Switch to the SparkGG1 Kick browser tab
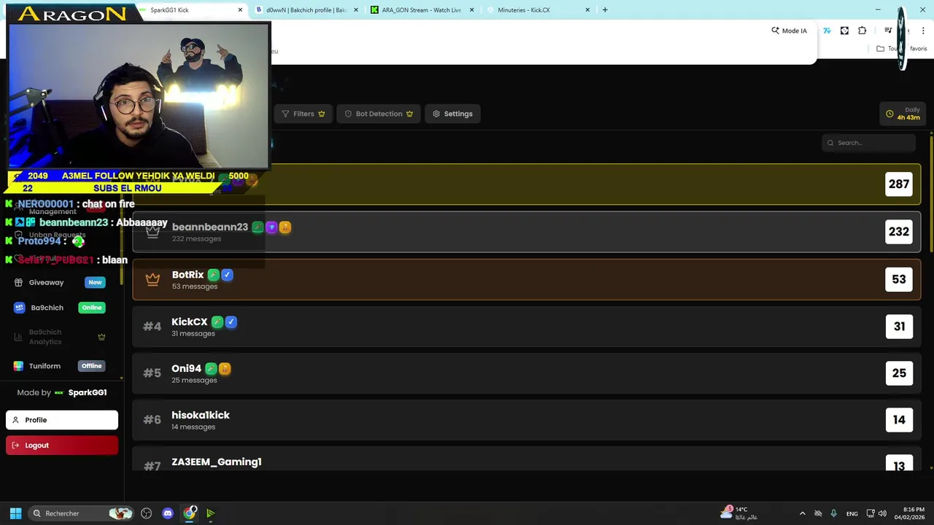934x525 pixels. click(x=191, y=10)
